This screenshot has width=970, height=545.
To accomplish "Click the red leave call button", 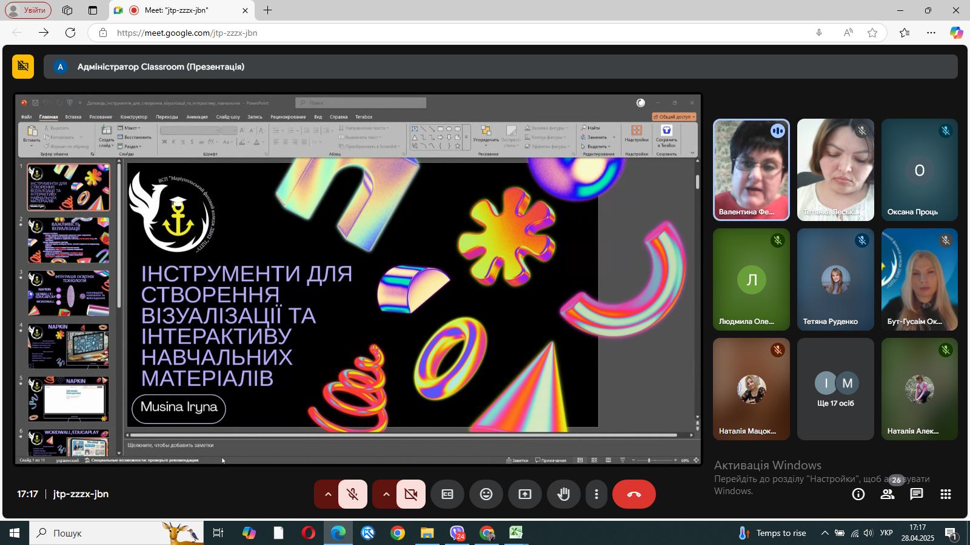I will 634,494.
